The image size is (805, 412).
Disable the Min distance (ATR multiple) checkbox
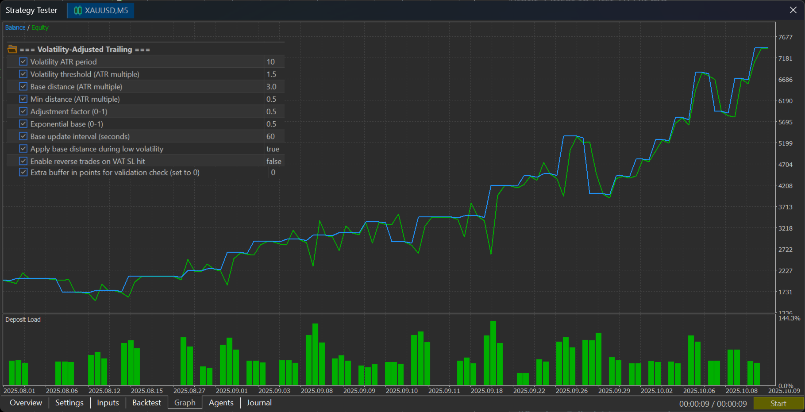point(23,99)
